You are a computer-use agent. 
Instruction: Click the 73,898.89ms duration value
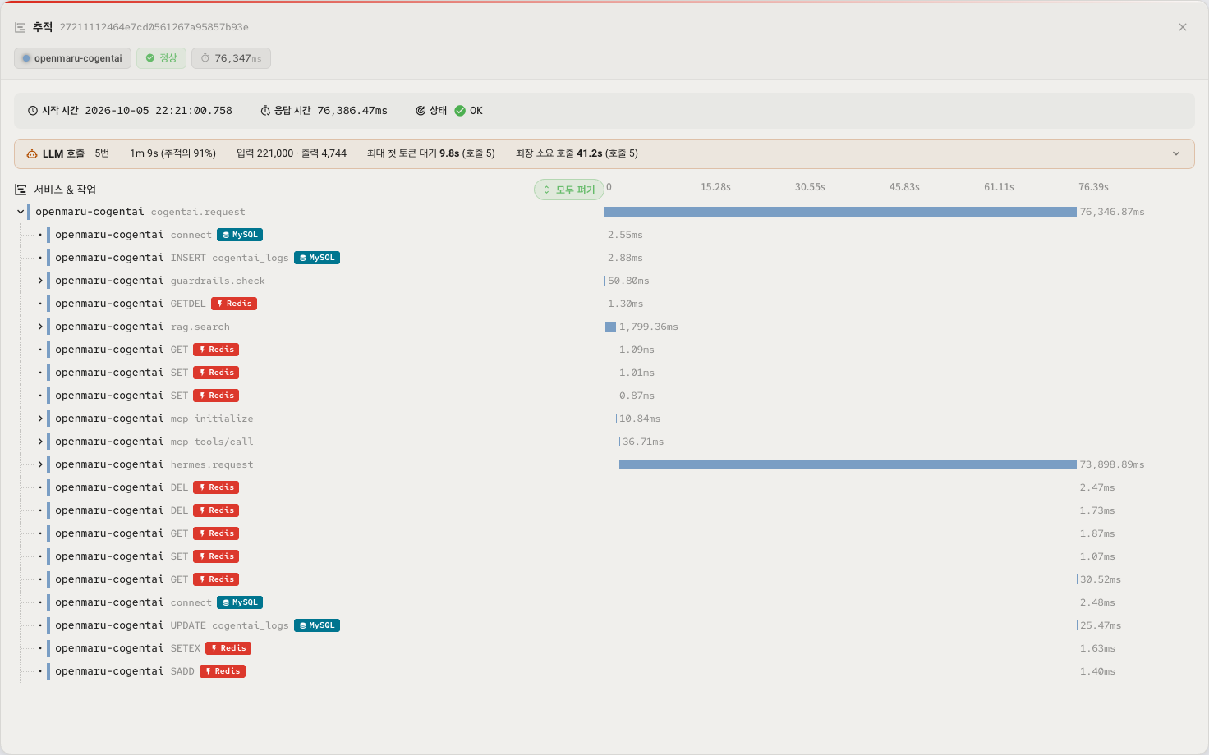pos(1112,464)
